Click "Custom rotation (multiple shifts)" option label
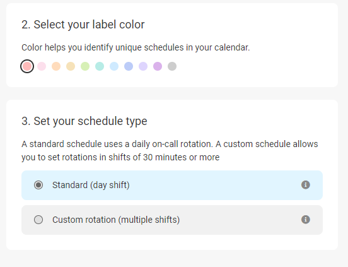348x267 pixels. pyautogui.click(x=116, y=220)
